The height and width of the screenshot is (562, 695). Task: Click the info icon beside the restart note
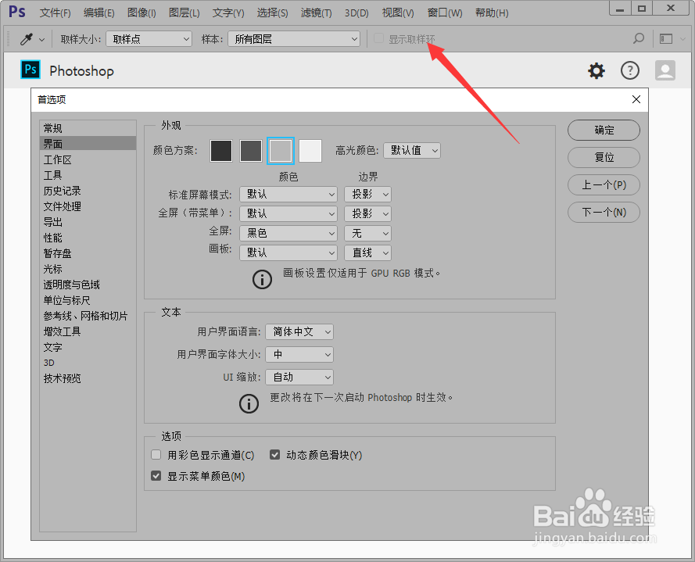coord(249,404)
